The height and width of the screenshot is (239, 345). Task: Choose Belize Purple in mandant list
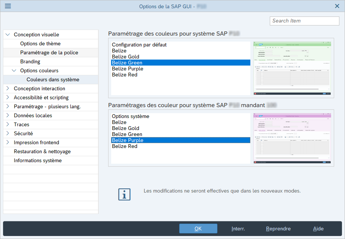coord(181,140)
